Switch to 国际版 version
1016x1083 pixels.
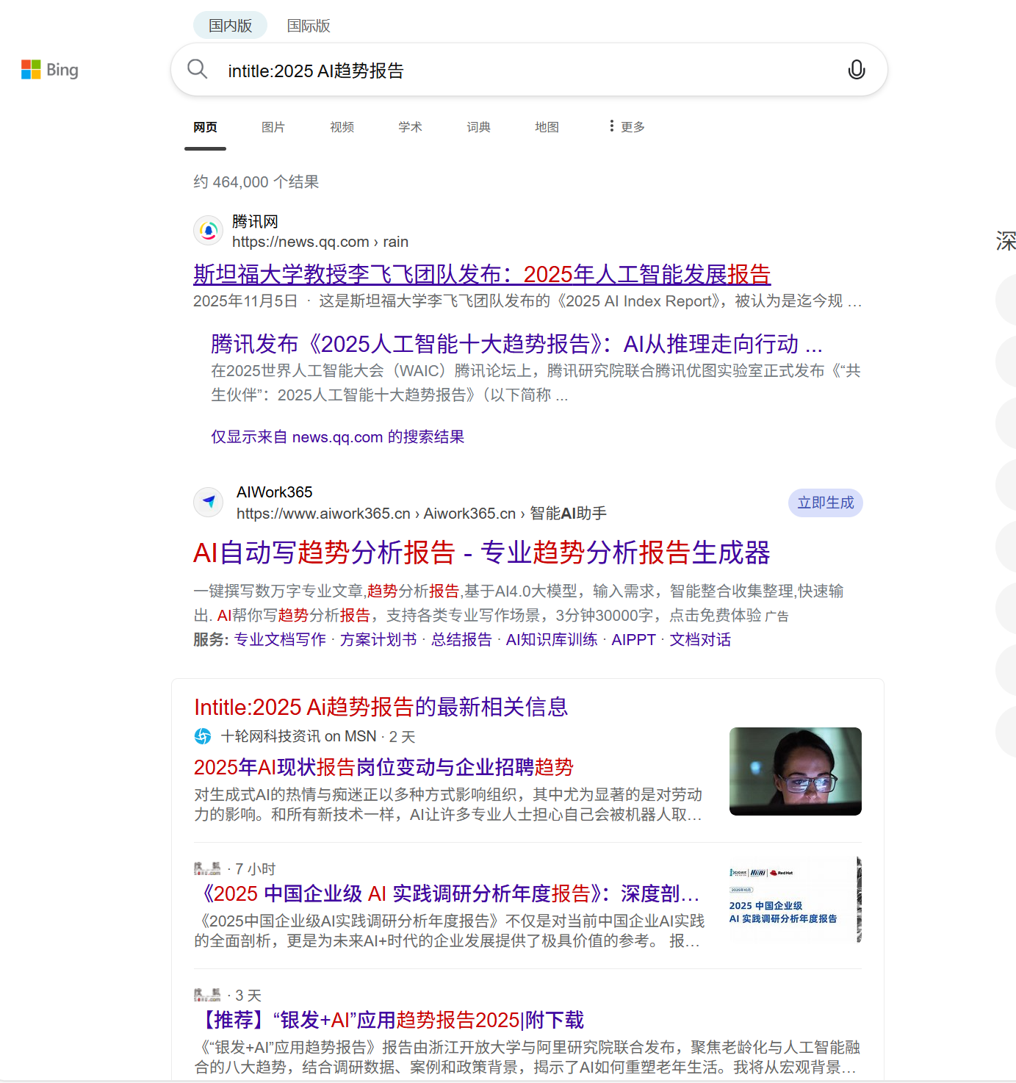[x=308, y=25]
